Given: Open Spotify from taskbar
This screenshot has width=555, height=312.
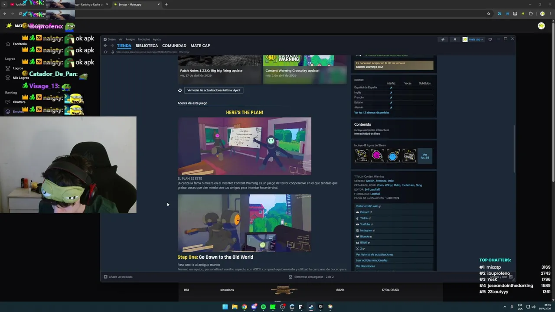Looking at the screenshot, I should point(263,307).
